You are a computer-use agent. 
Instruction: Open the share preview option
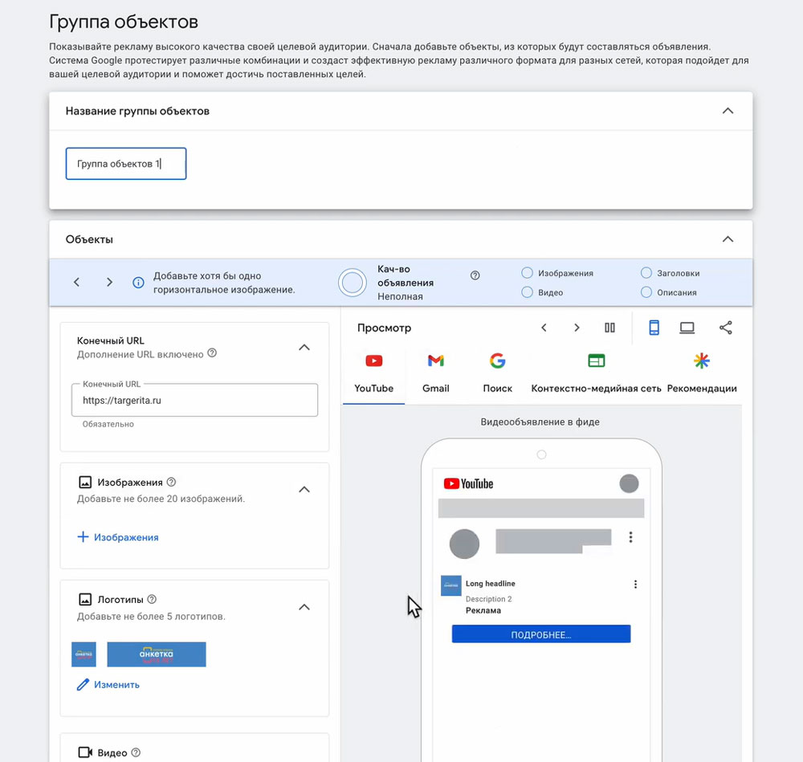tap(725, 328)
